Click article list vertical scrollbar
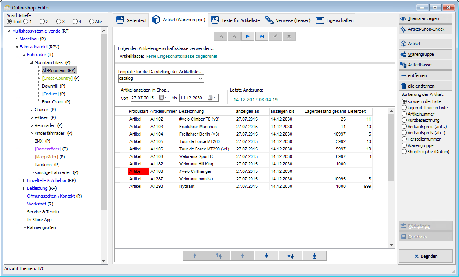Image resolution: width=459 pixels, height=277 pixels. [x=391, y=148]
